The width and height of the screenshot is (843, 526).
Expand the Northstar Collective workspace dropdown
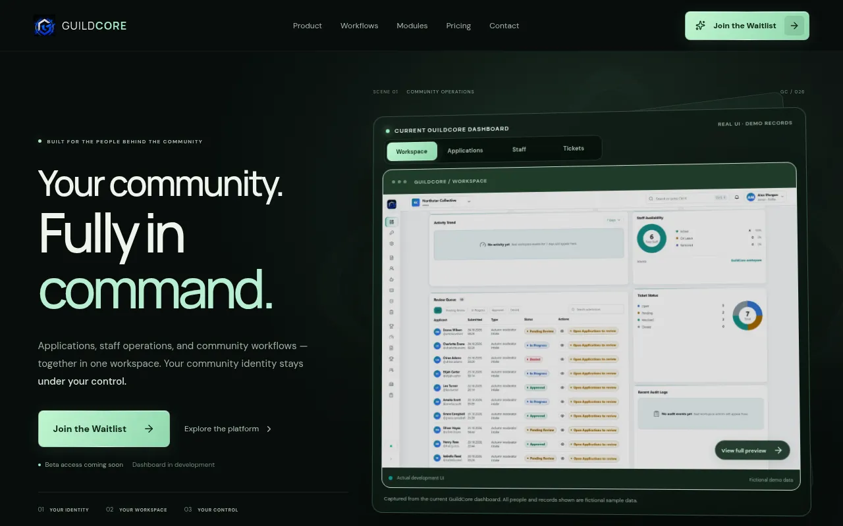pos(469,201)
